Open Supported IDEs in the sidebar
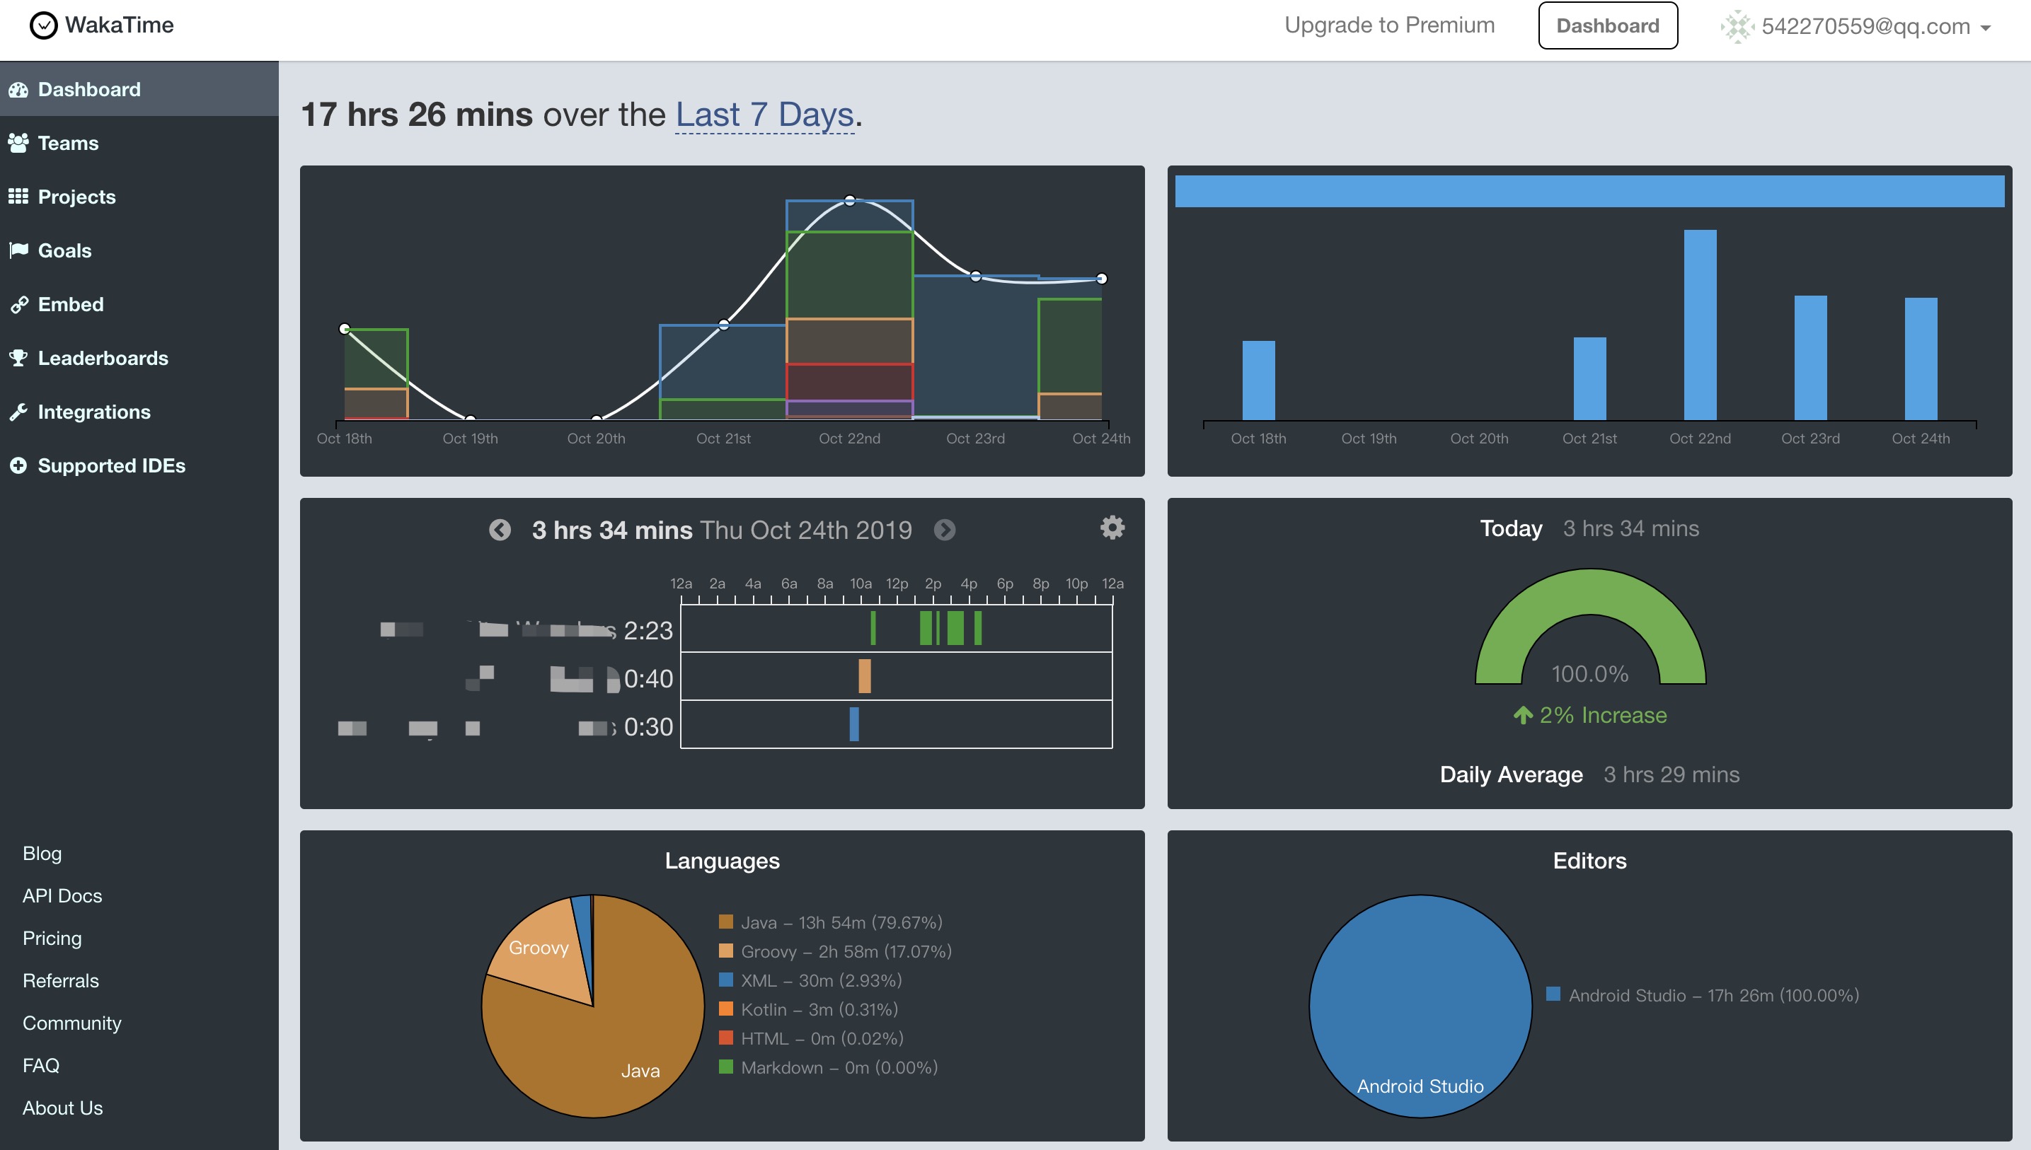This screenshot has width=2031, height=1150. click(x=139, y=465)
